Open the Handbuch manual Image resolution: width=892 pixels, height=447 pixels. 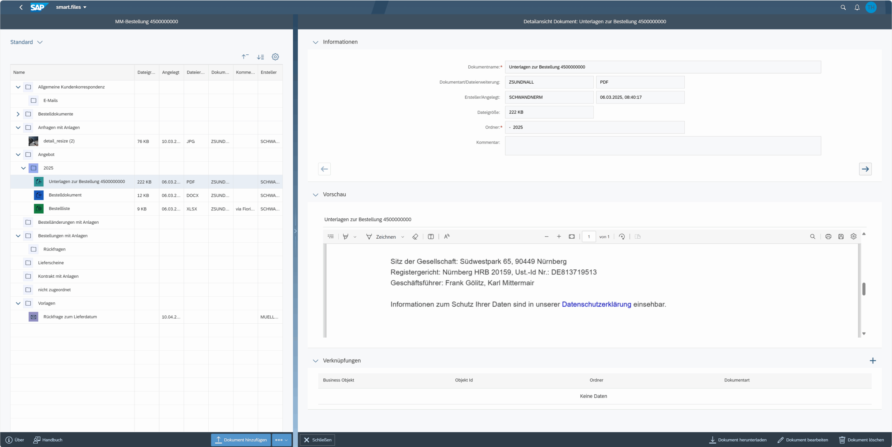tap(48, 440)
